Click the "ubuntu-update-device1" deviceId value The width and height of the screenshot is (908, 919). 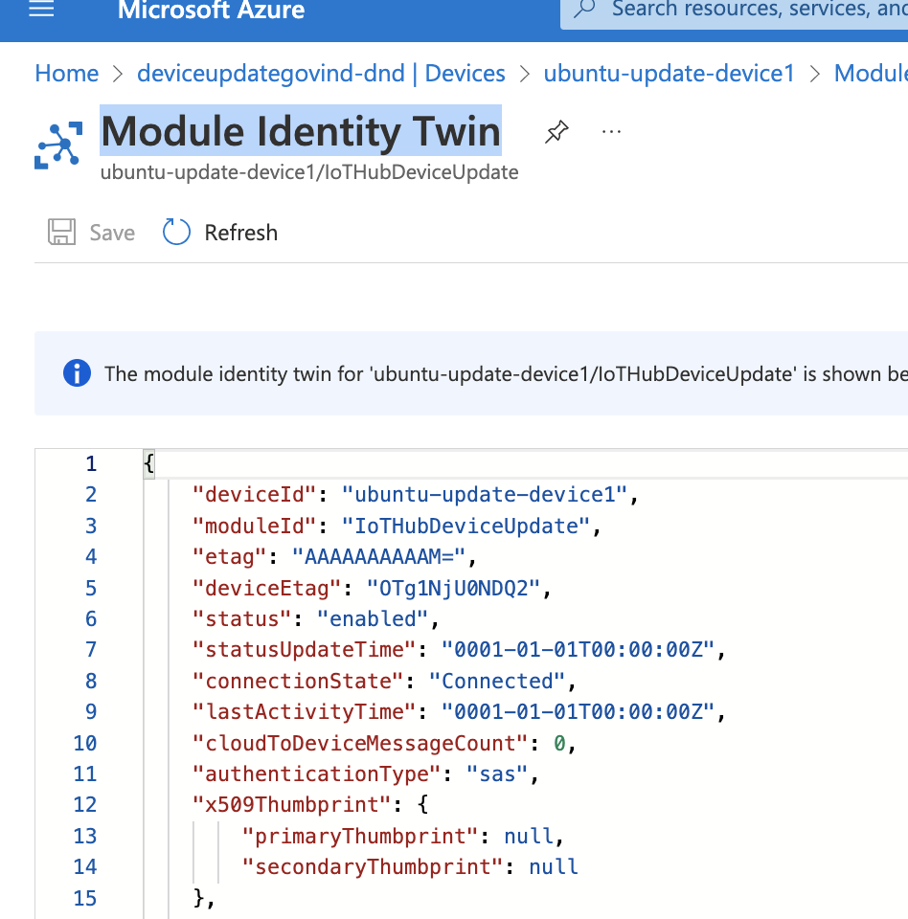pyautogui.click(x=485, y=495)
